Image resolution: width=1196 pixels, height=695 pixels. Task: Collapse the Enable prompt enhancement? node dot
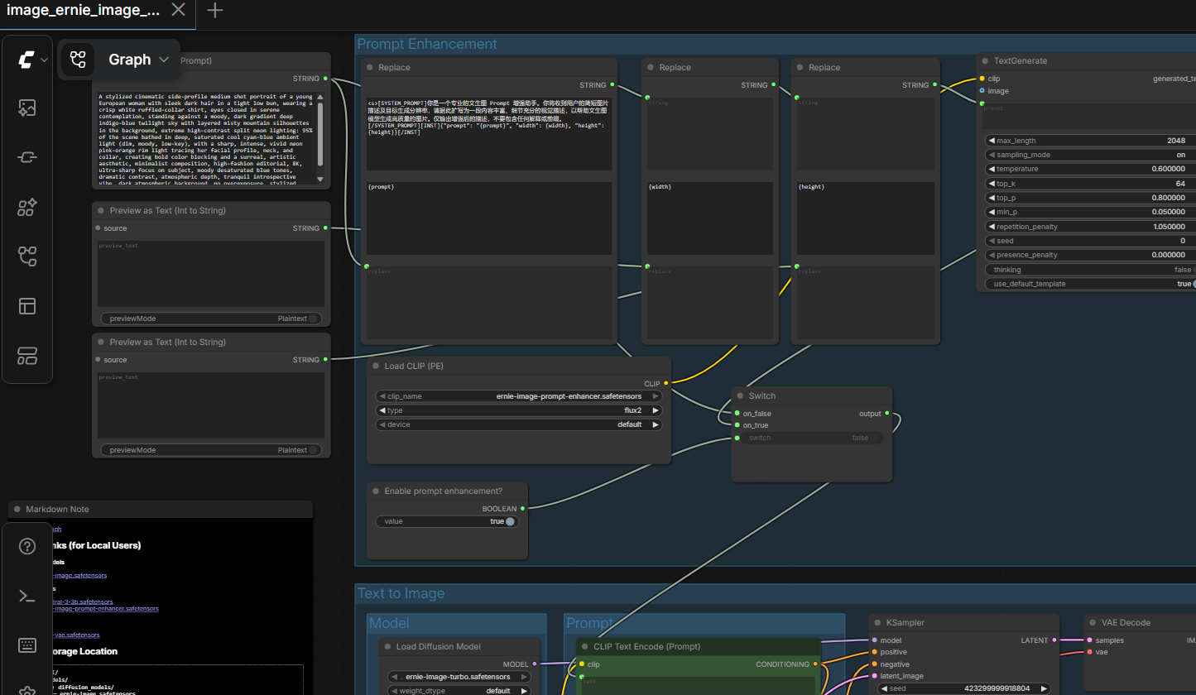coord(376,491)
